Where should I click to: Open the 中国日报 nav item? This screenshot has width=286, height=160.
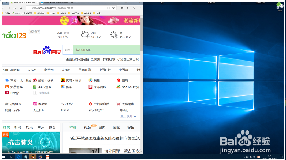(x=105, y=70)
